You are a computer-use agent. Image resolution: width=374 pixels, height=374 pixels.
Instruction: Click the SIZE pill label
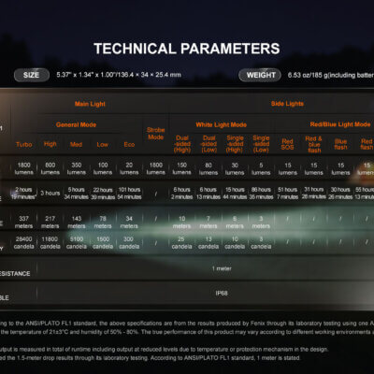pyautogui.click(x=32, y=75)
